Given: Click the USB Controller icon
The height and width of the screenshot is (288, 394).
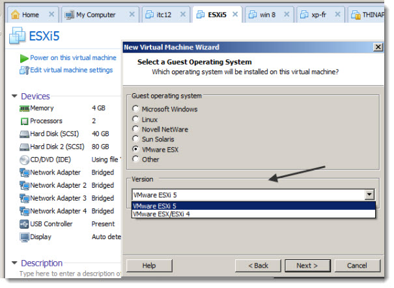Looking at the screenshot, I should pos(24,224).
